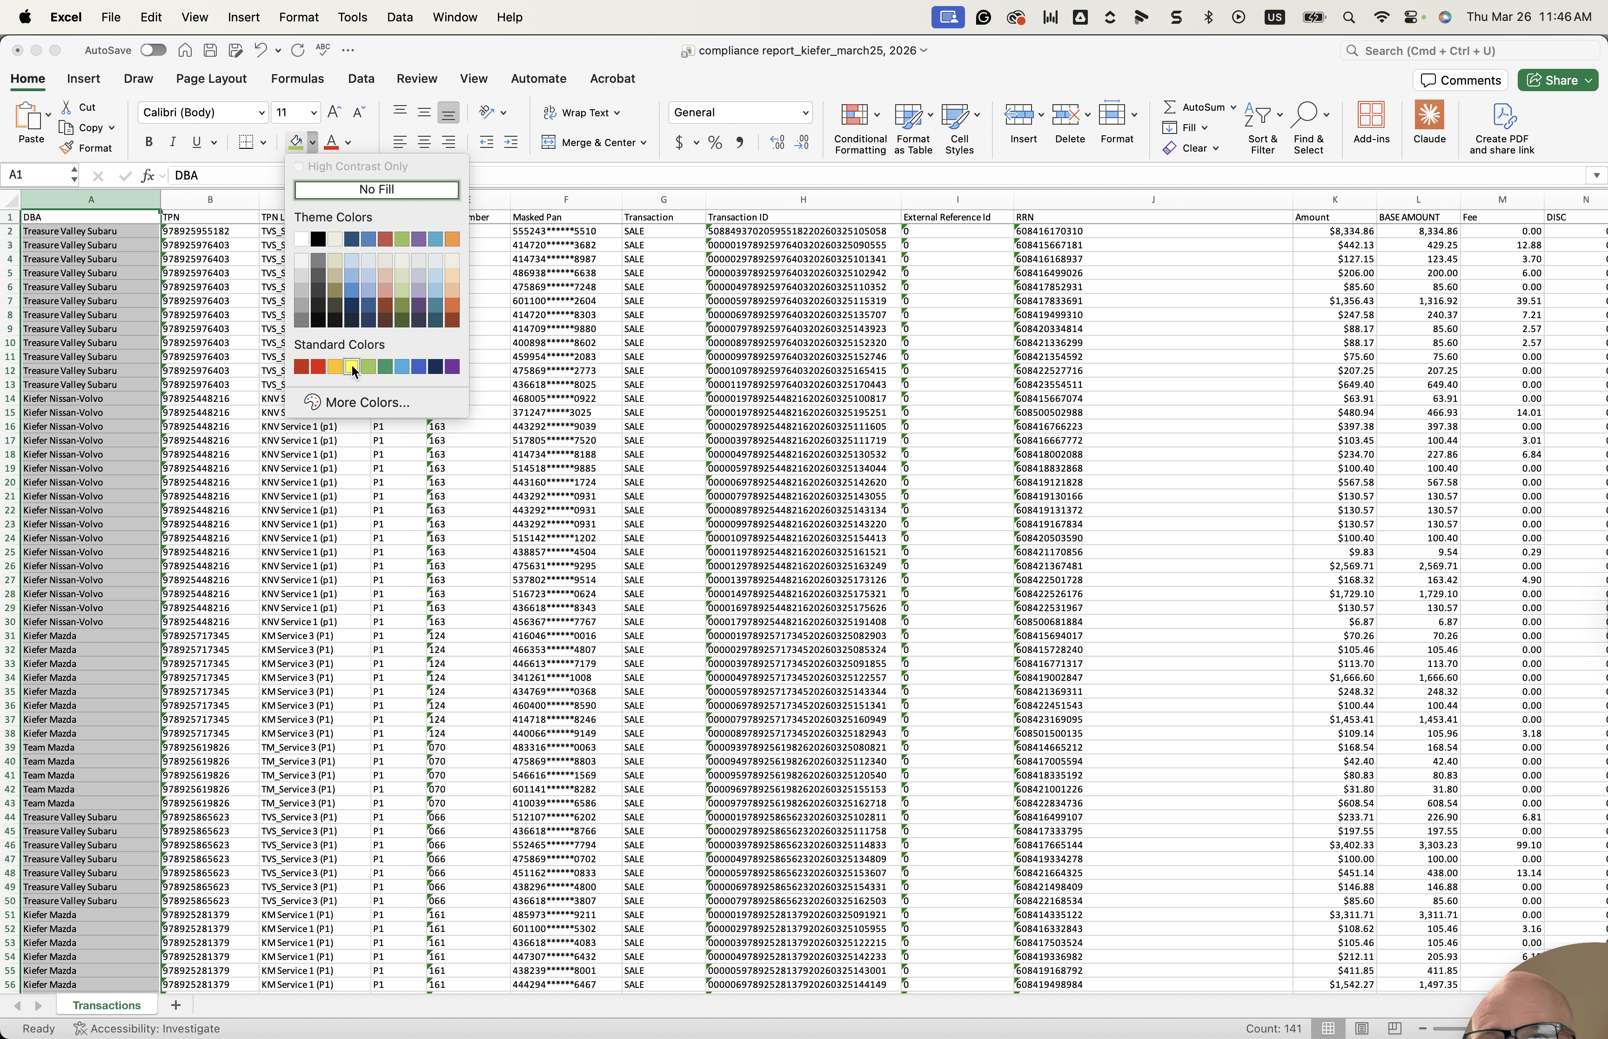Click the fill color paint bucket icon
Screen dimensions: 1608x1039
tap(295, 142)
